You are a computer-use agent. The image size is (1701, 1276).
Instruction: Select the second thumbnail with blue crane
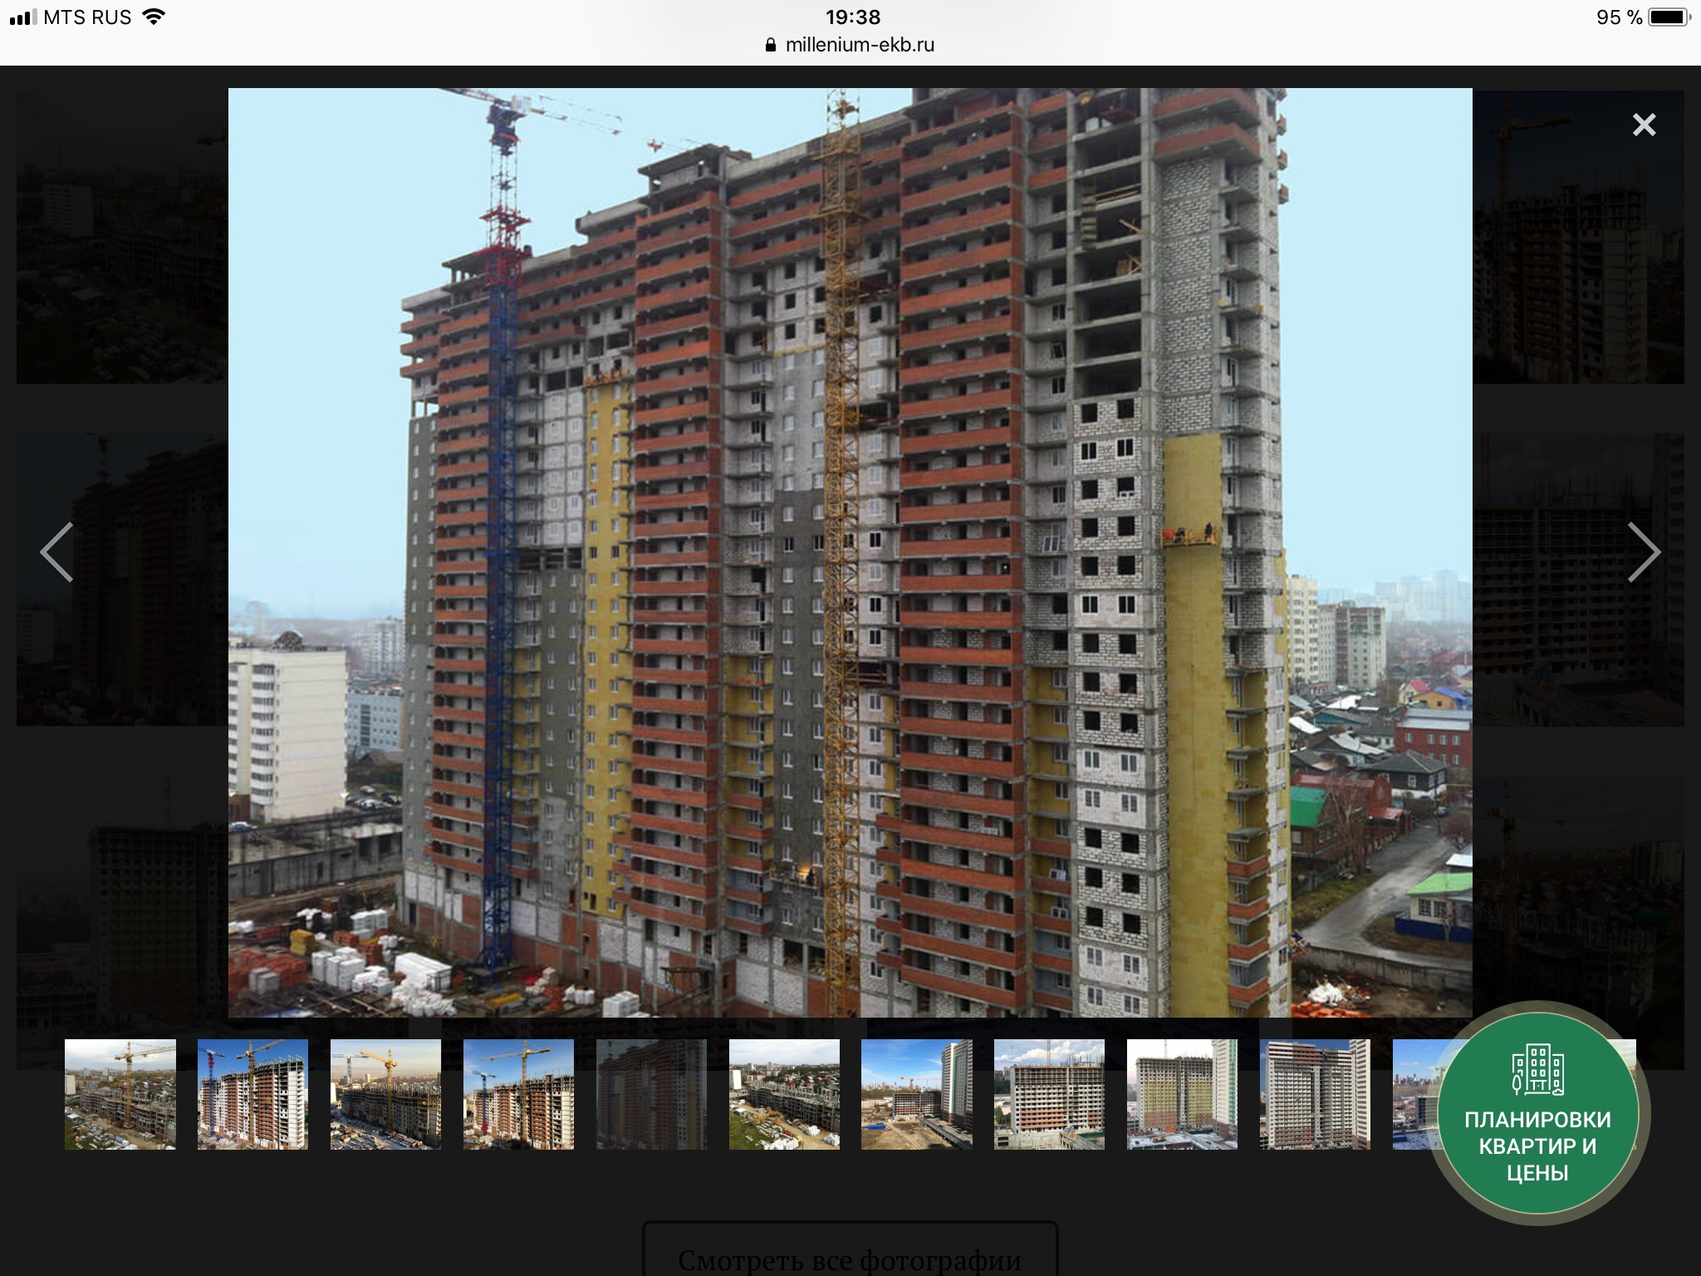pos(252,1094)
